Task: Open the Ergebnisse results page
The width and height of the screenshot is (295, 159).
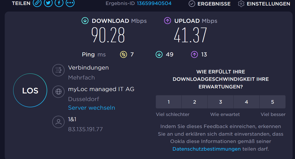Action: click(210, 4)
